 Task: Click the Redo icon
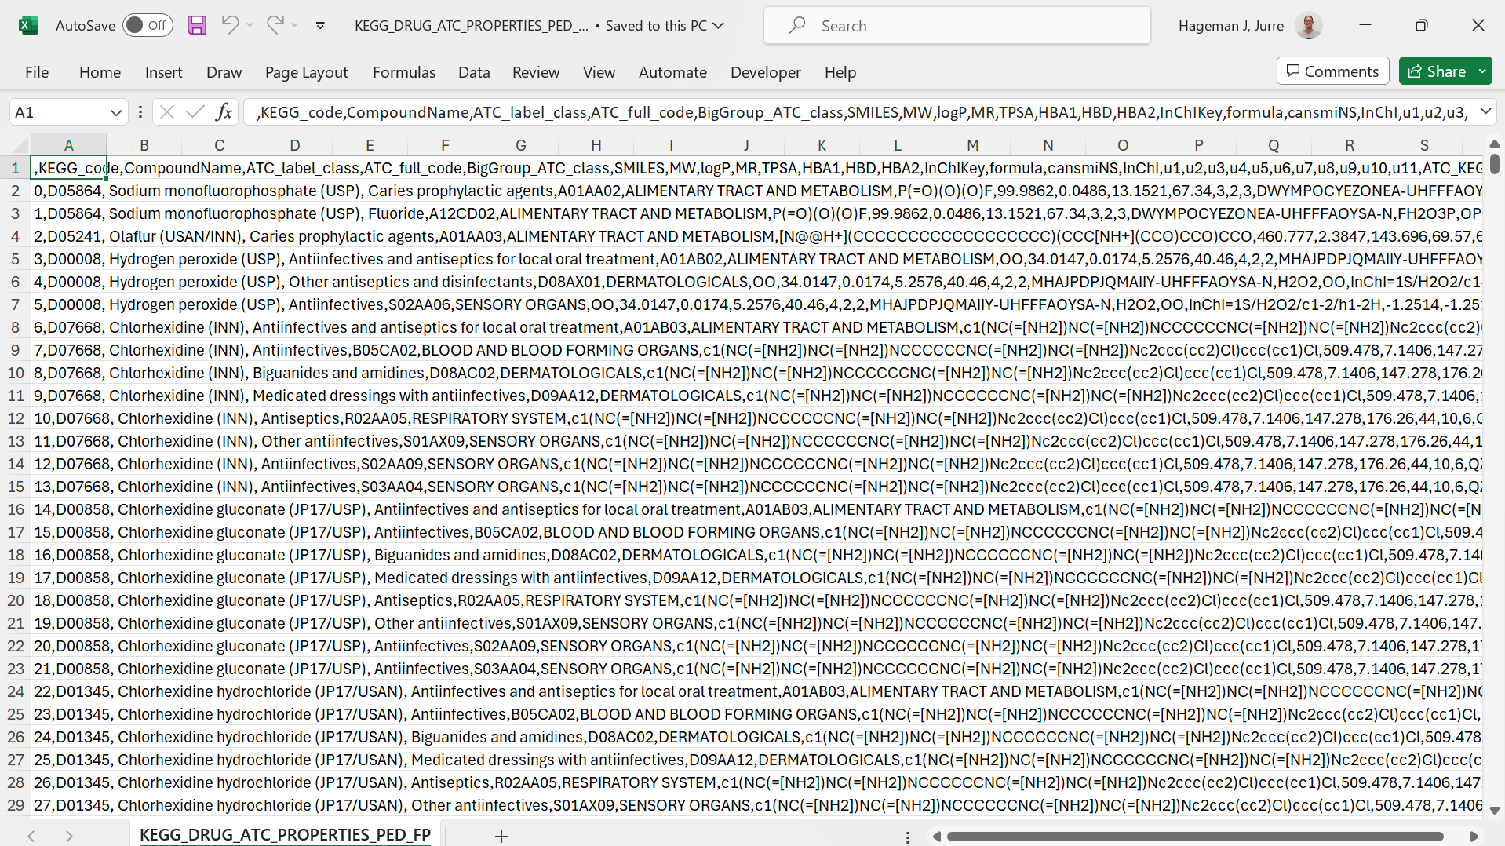click(x=274, y=25)
